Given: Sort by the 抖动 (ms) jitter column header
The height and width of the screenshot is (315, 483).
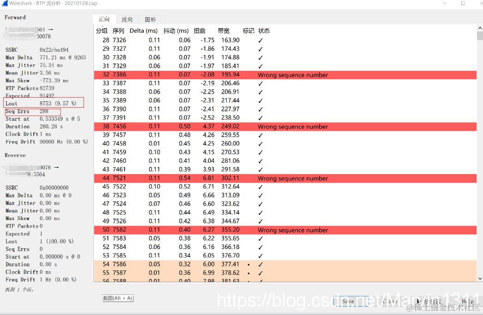Looking at the screenshot, I should click(176, 31).
